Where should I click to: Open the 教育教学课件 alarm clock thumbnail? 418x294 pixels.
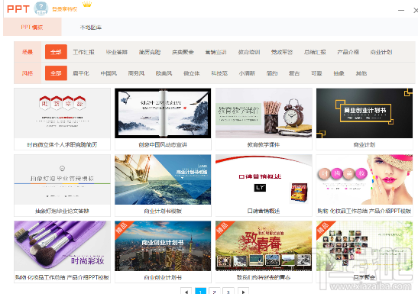coord(264,113)
